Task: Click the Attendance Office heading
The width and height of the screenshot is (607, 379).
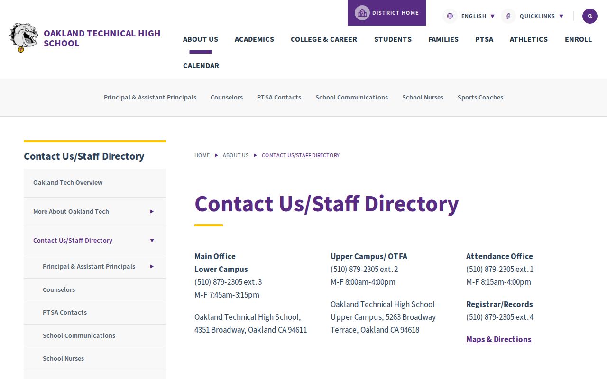Action: tap(499, 256)
